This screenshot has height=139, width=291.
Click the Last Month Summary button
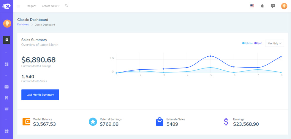pos(40,95)
